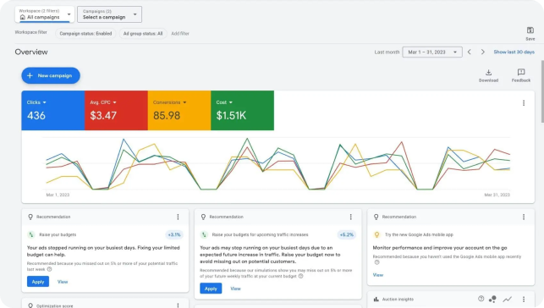544x308 pixels.
Task: Open the Cost metric dropdown
Action: (224, 102)
